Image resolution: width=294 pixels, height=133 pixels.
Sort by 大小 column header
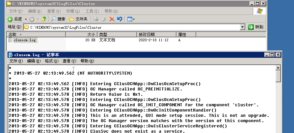(82, 35)
